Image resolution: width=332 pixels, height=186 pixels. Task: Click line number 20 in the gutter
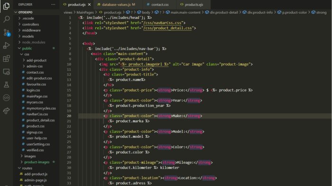tap(69, 116)
